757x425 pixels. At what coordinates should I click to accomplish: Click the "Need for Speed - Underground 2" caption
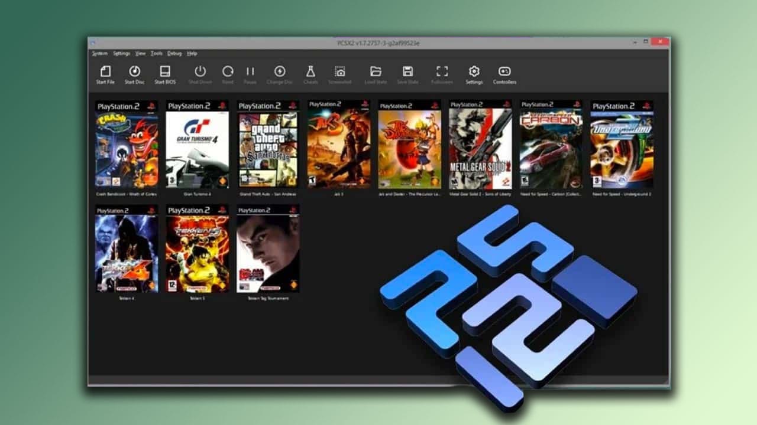622,194
